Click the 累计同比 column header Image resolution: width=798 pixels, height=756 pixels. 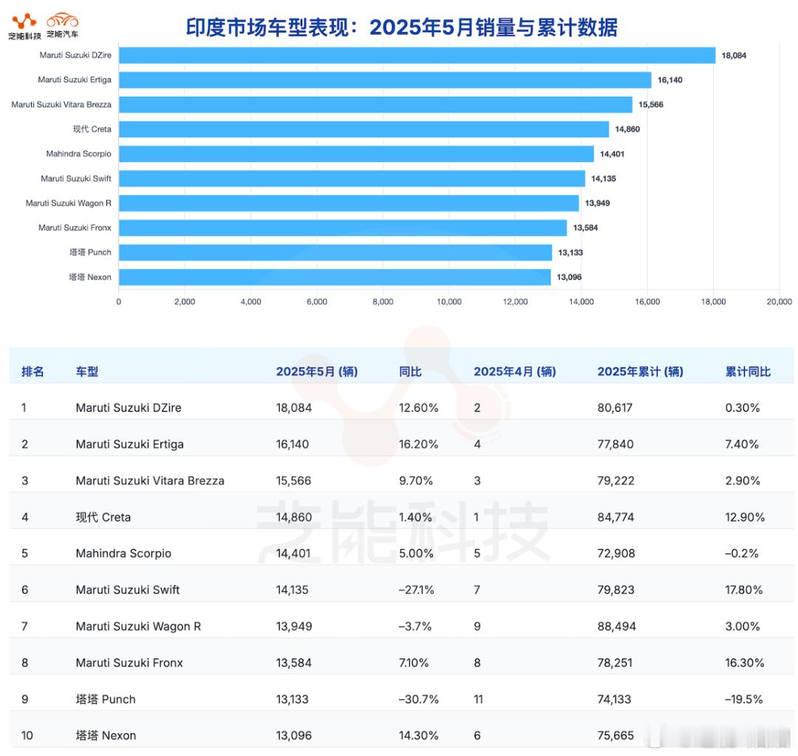pos(748,371)
